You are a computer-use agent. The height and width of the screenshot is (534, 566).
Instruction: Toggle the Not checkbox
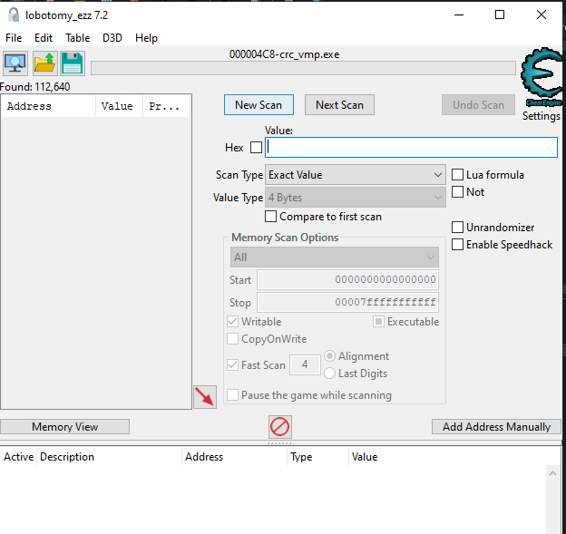click(x=457, y=192)
